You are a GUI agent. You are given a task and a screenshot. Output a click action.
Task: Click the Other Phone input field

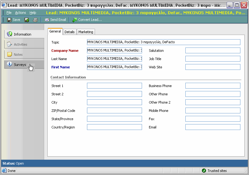213,94
